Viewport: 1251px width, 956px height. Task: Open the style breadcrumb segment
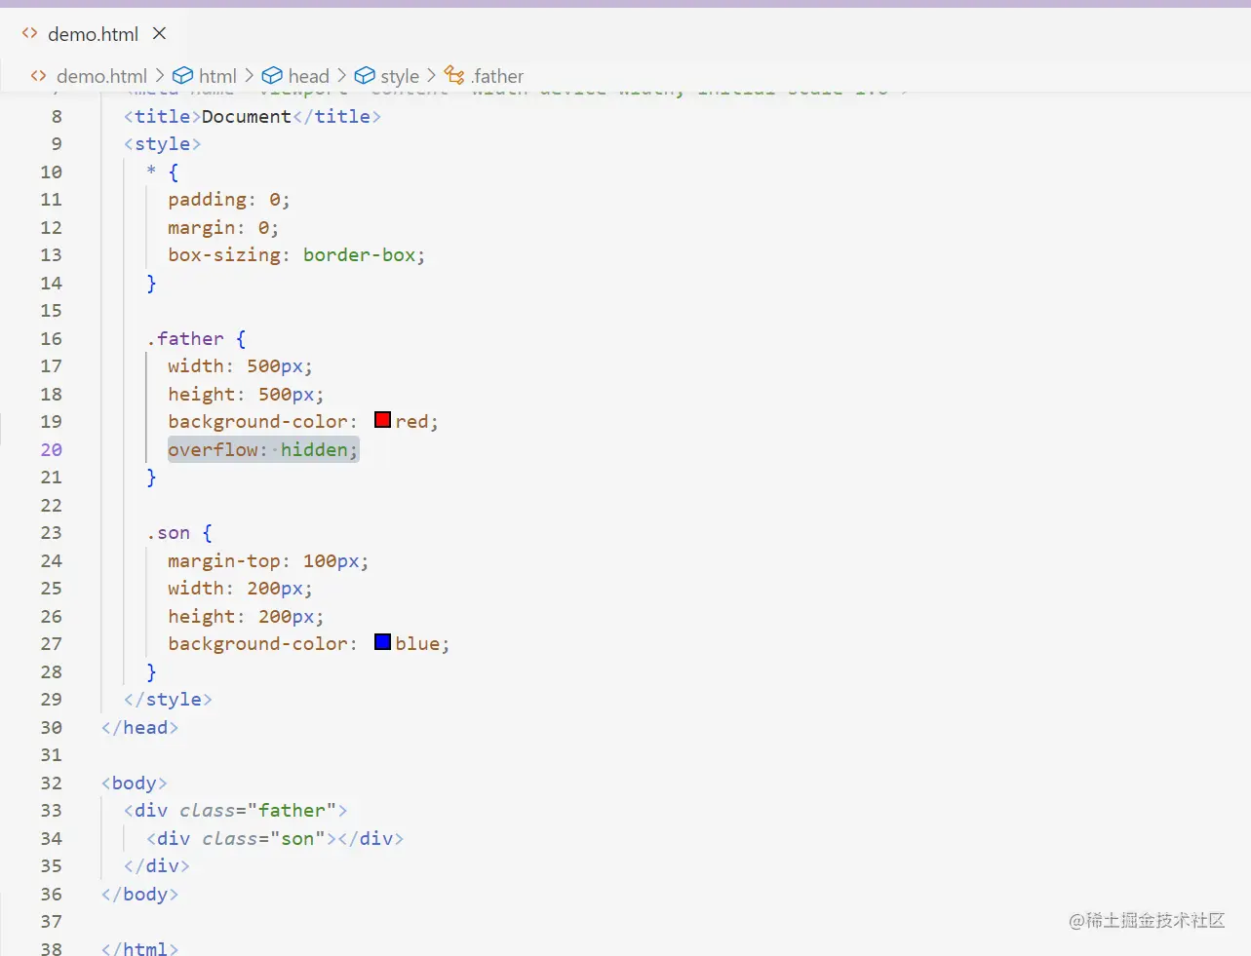click(x=400, y=76)
